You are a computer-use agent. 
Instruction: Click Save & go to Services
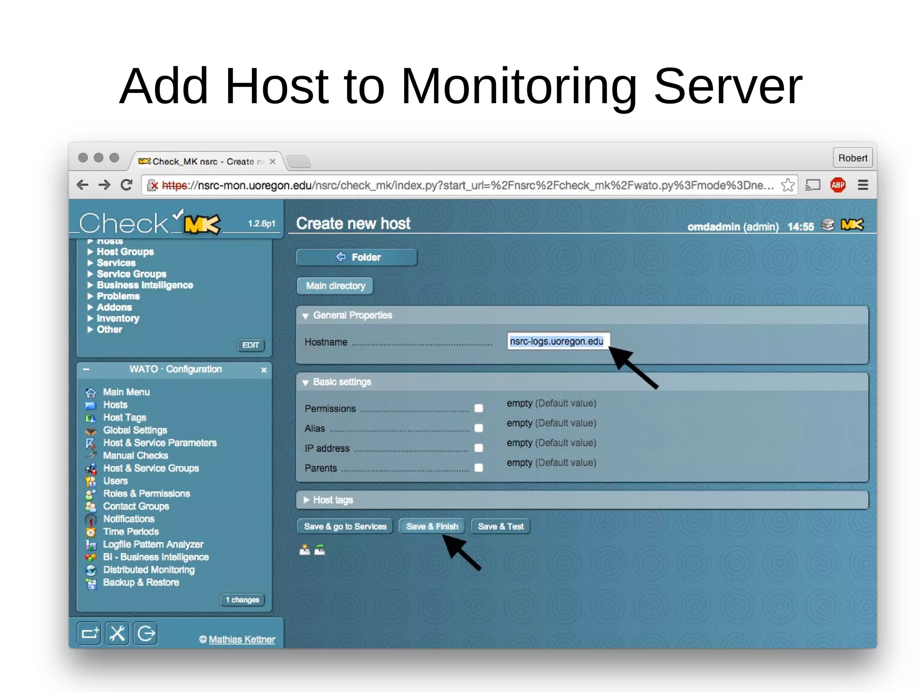coord(345,527)
